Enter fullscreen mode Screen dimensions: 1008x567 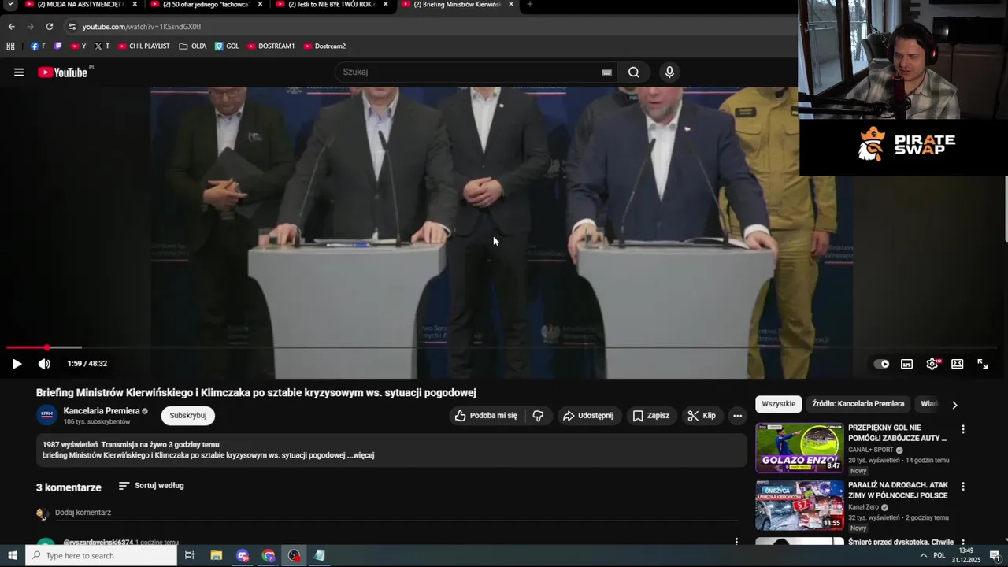(983, 364)
